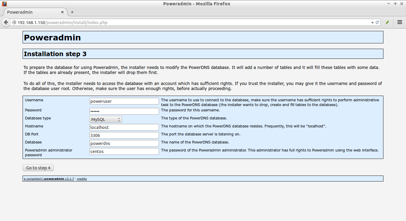Close the Firefox window
The width and height of the screenshot is (406, 221).
pos(401,4)
